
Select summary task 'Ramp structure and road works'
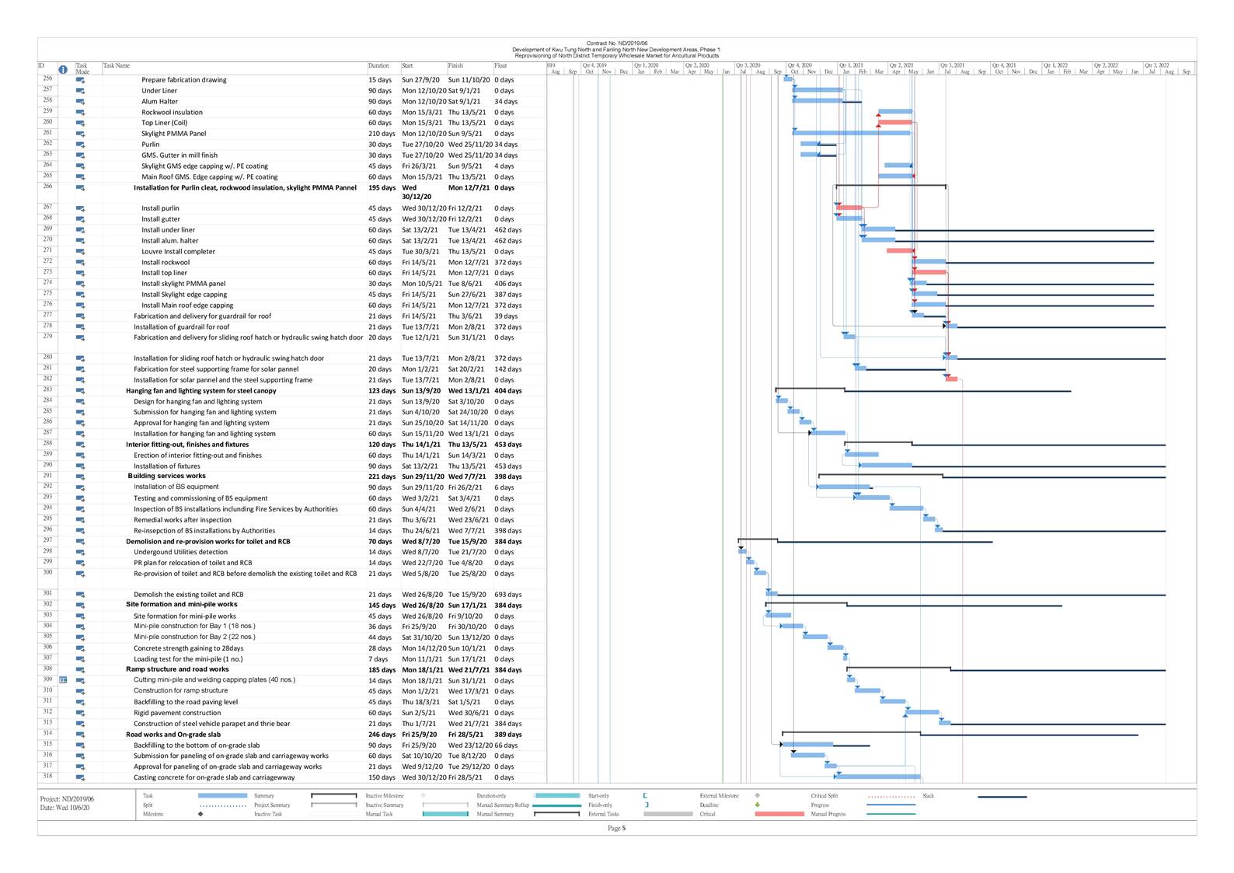(177, 669)
